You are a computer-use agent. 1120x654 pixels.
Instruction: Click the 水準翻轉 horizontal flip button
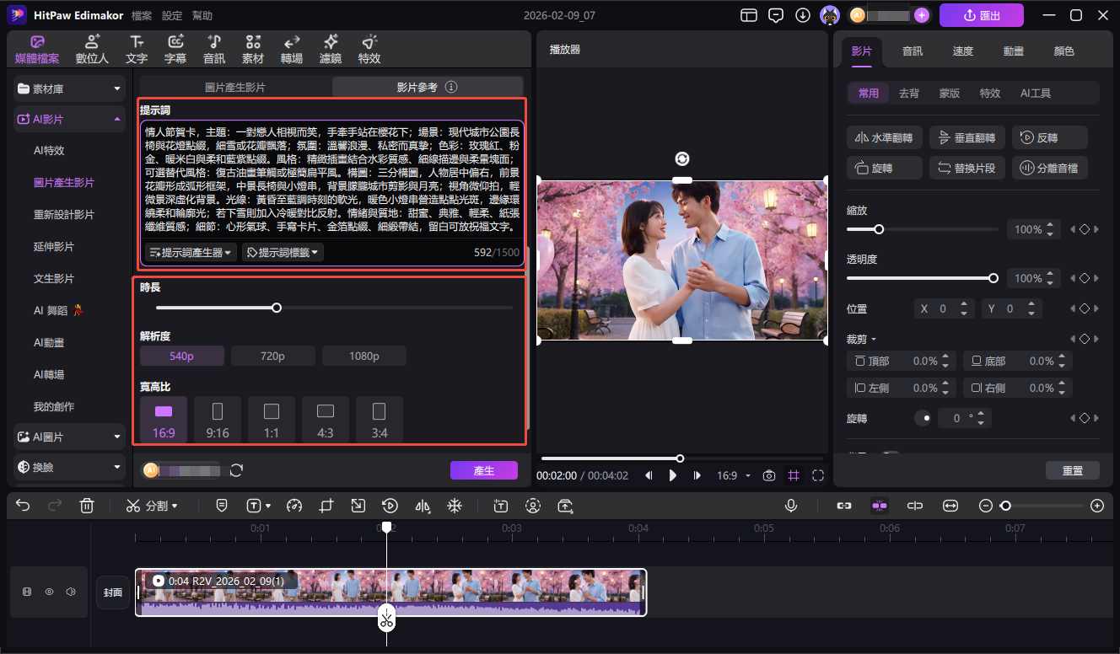pos(884,137)
